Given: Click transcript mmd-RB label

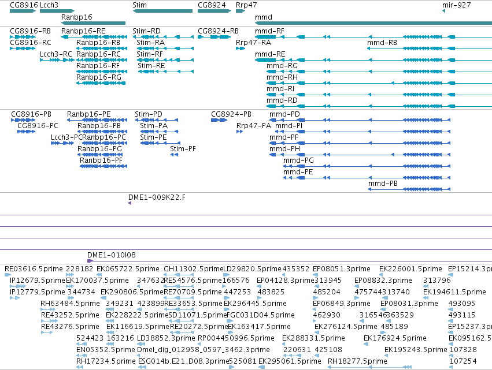Looking at the screenshot, I should coord(382,43).
